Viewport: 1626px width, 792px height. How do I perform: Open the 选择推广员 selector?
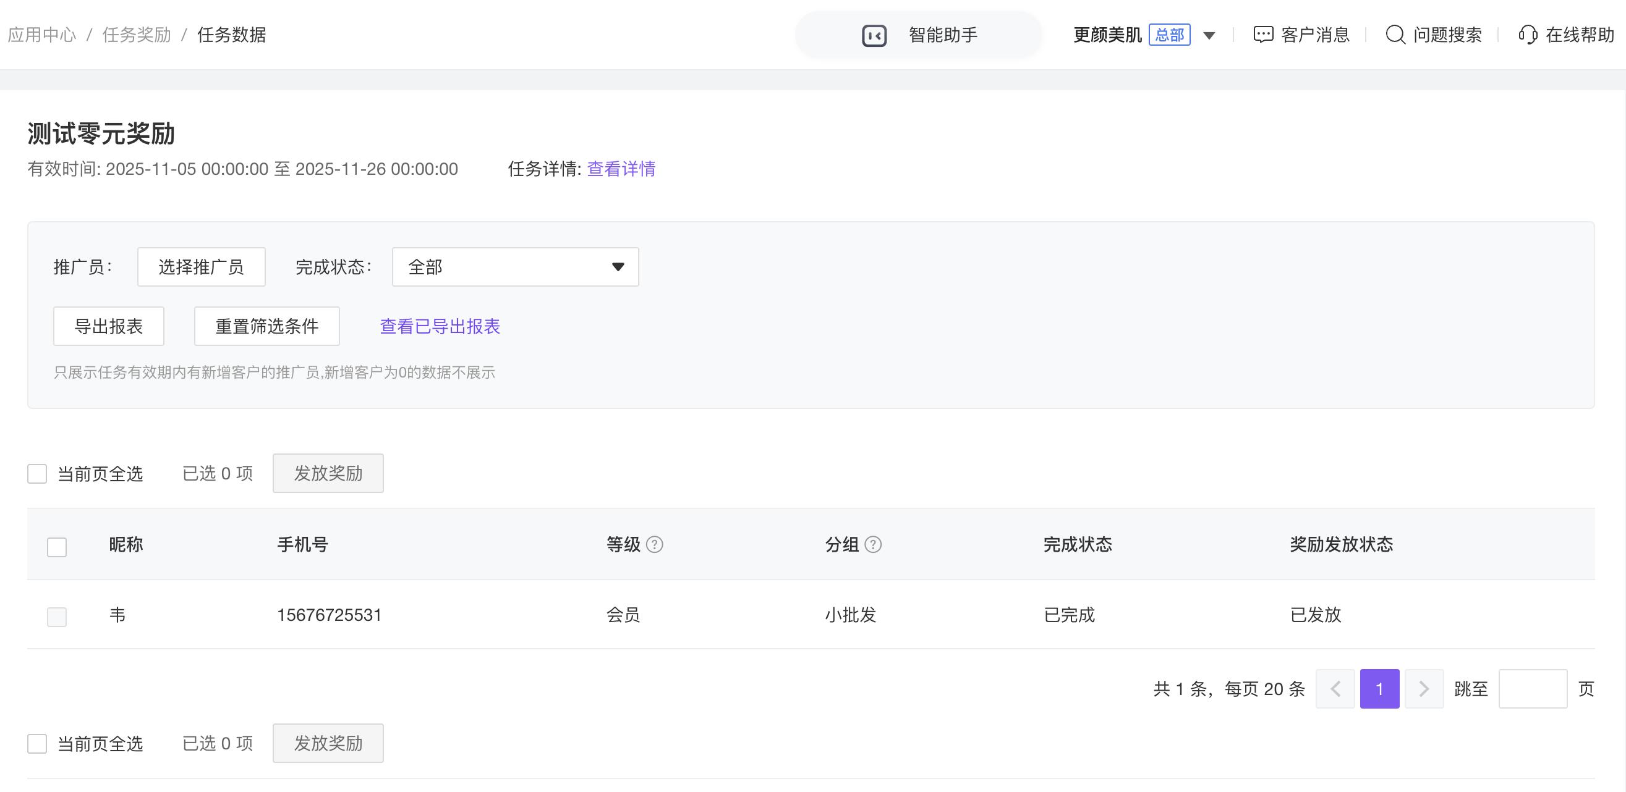pyautogui.click(x=202, y=267)
